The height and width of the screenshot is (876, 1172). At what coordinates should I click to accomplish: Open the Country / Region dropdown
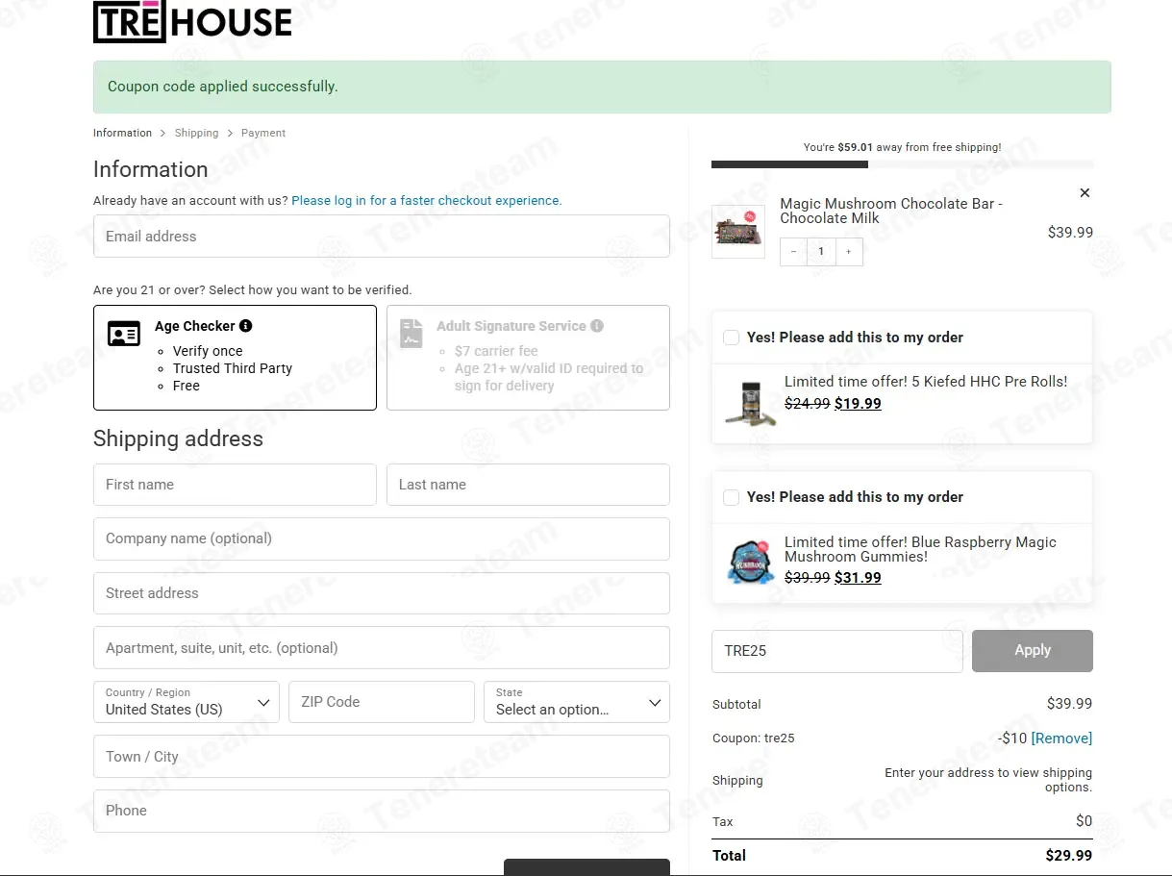[187, 702]
